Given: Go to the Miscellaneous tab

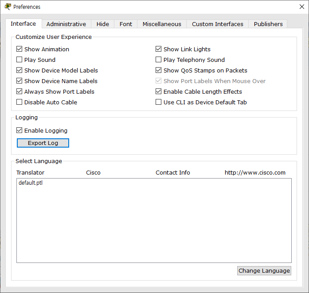Looking at the screenshot, I should coord(161,24).
